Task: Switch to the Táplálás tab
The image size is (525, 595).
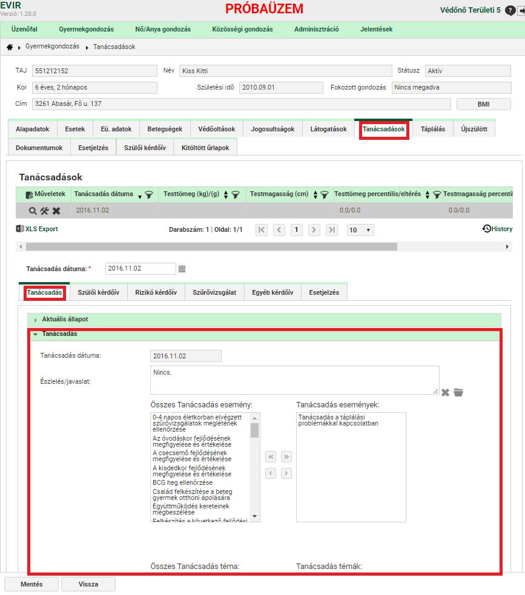Action: click(432, 129)
